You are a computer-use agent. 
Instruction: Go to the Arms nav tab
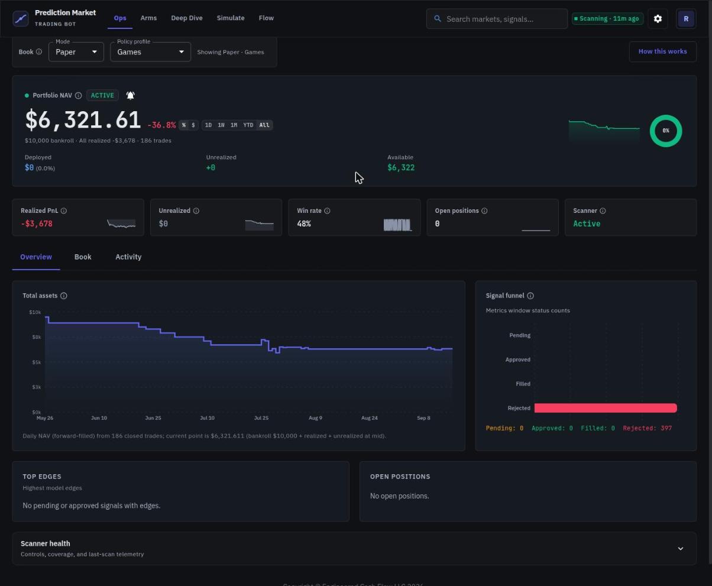148,18
